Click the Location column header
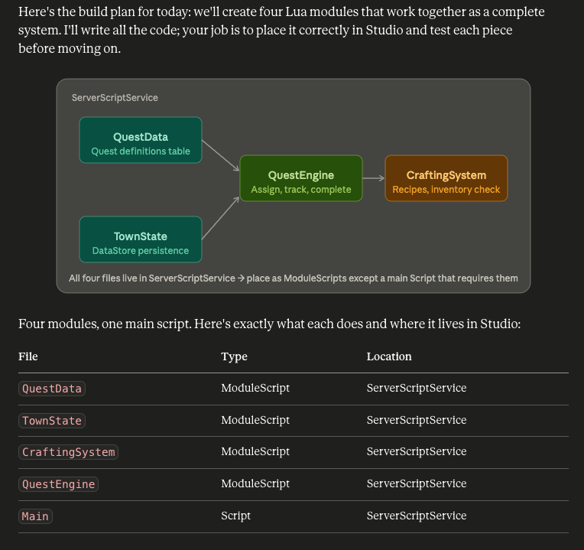This screenshot has height=550, width=584. (x=389, y=356)
